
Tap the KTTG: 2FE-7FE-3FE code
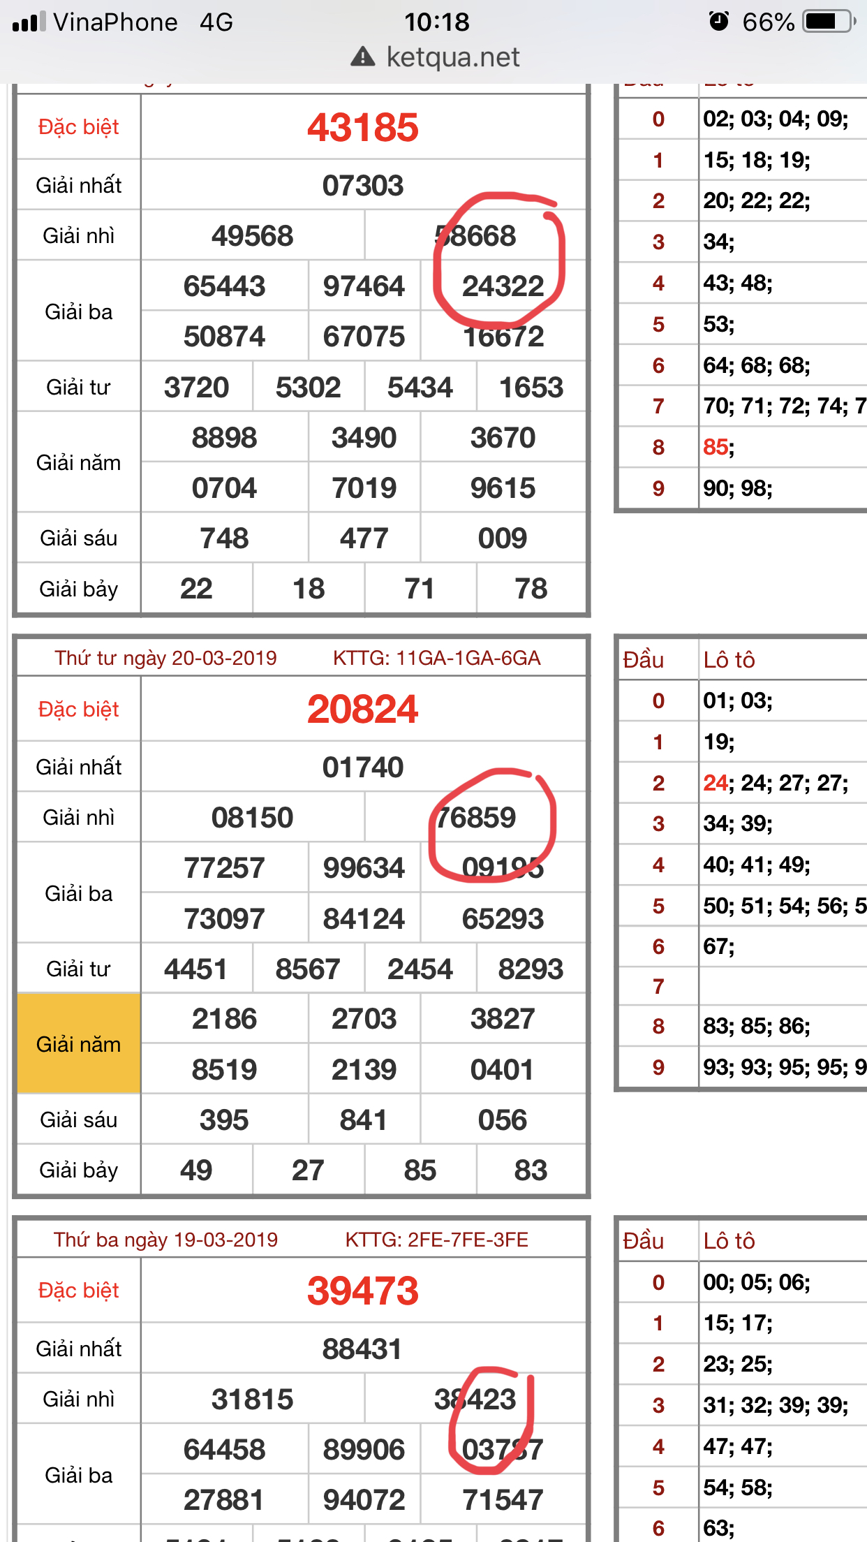(436, 1240)
